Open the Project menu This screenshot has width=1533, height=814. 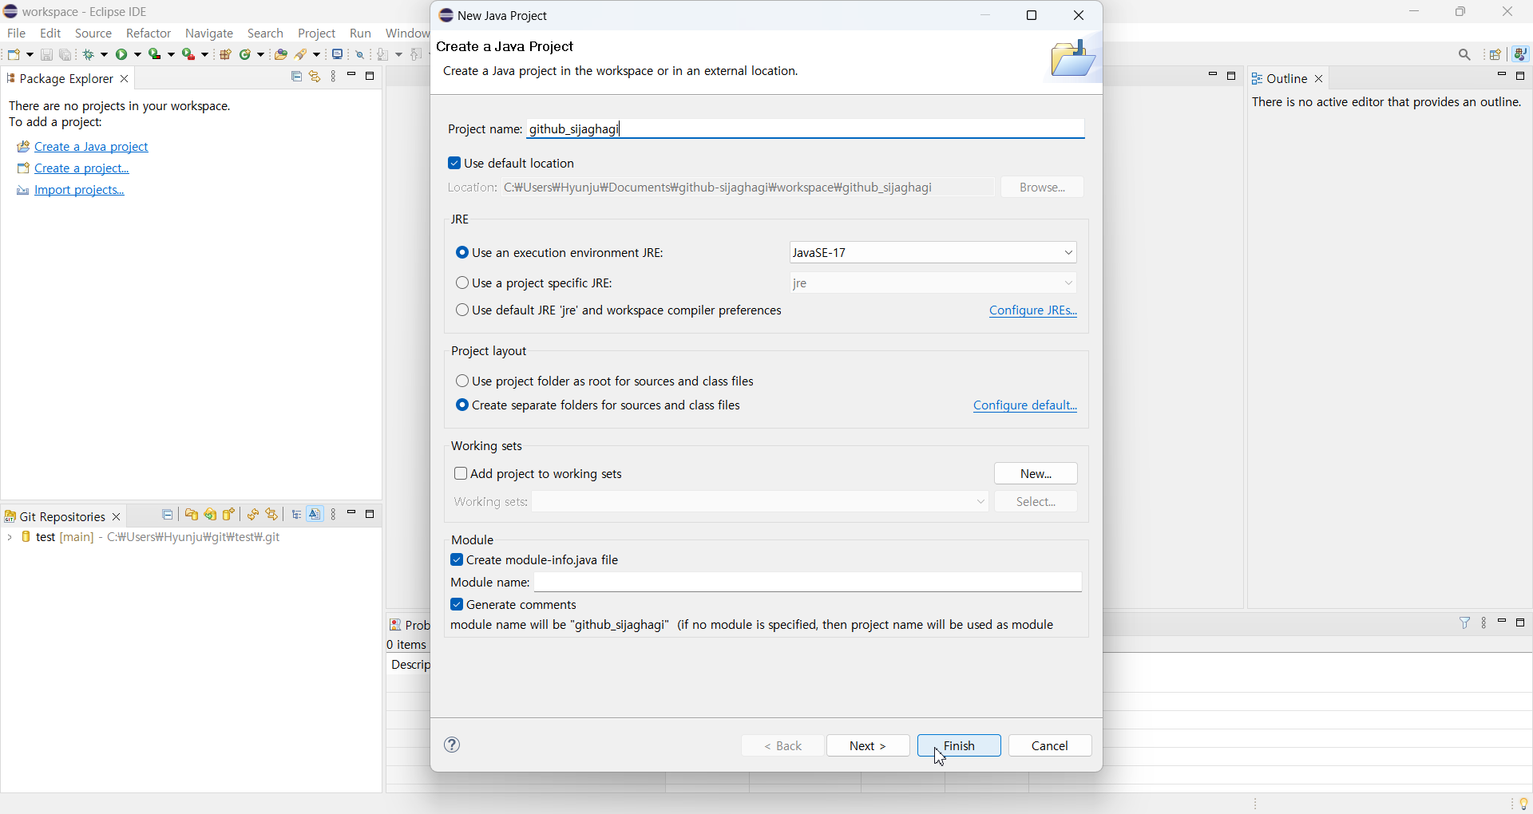point(317,34)
